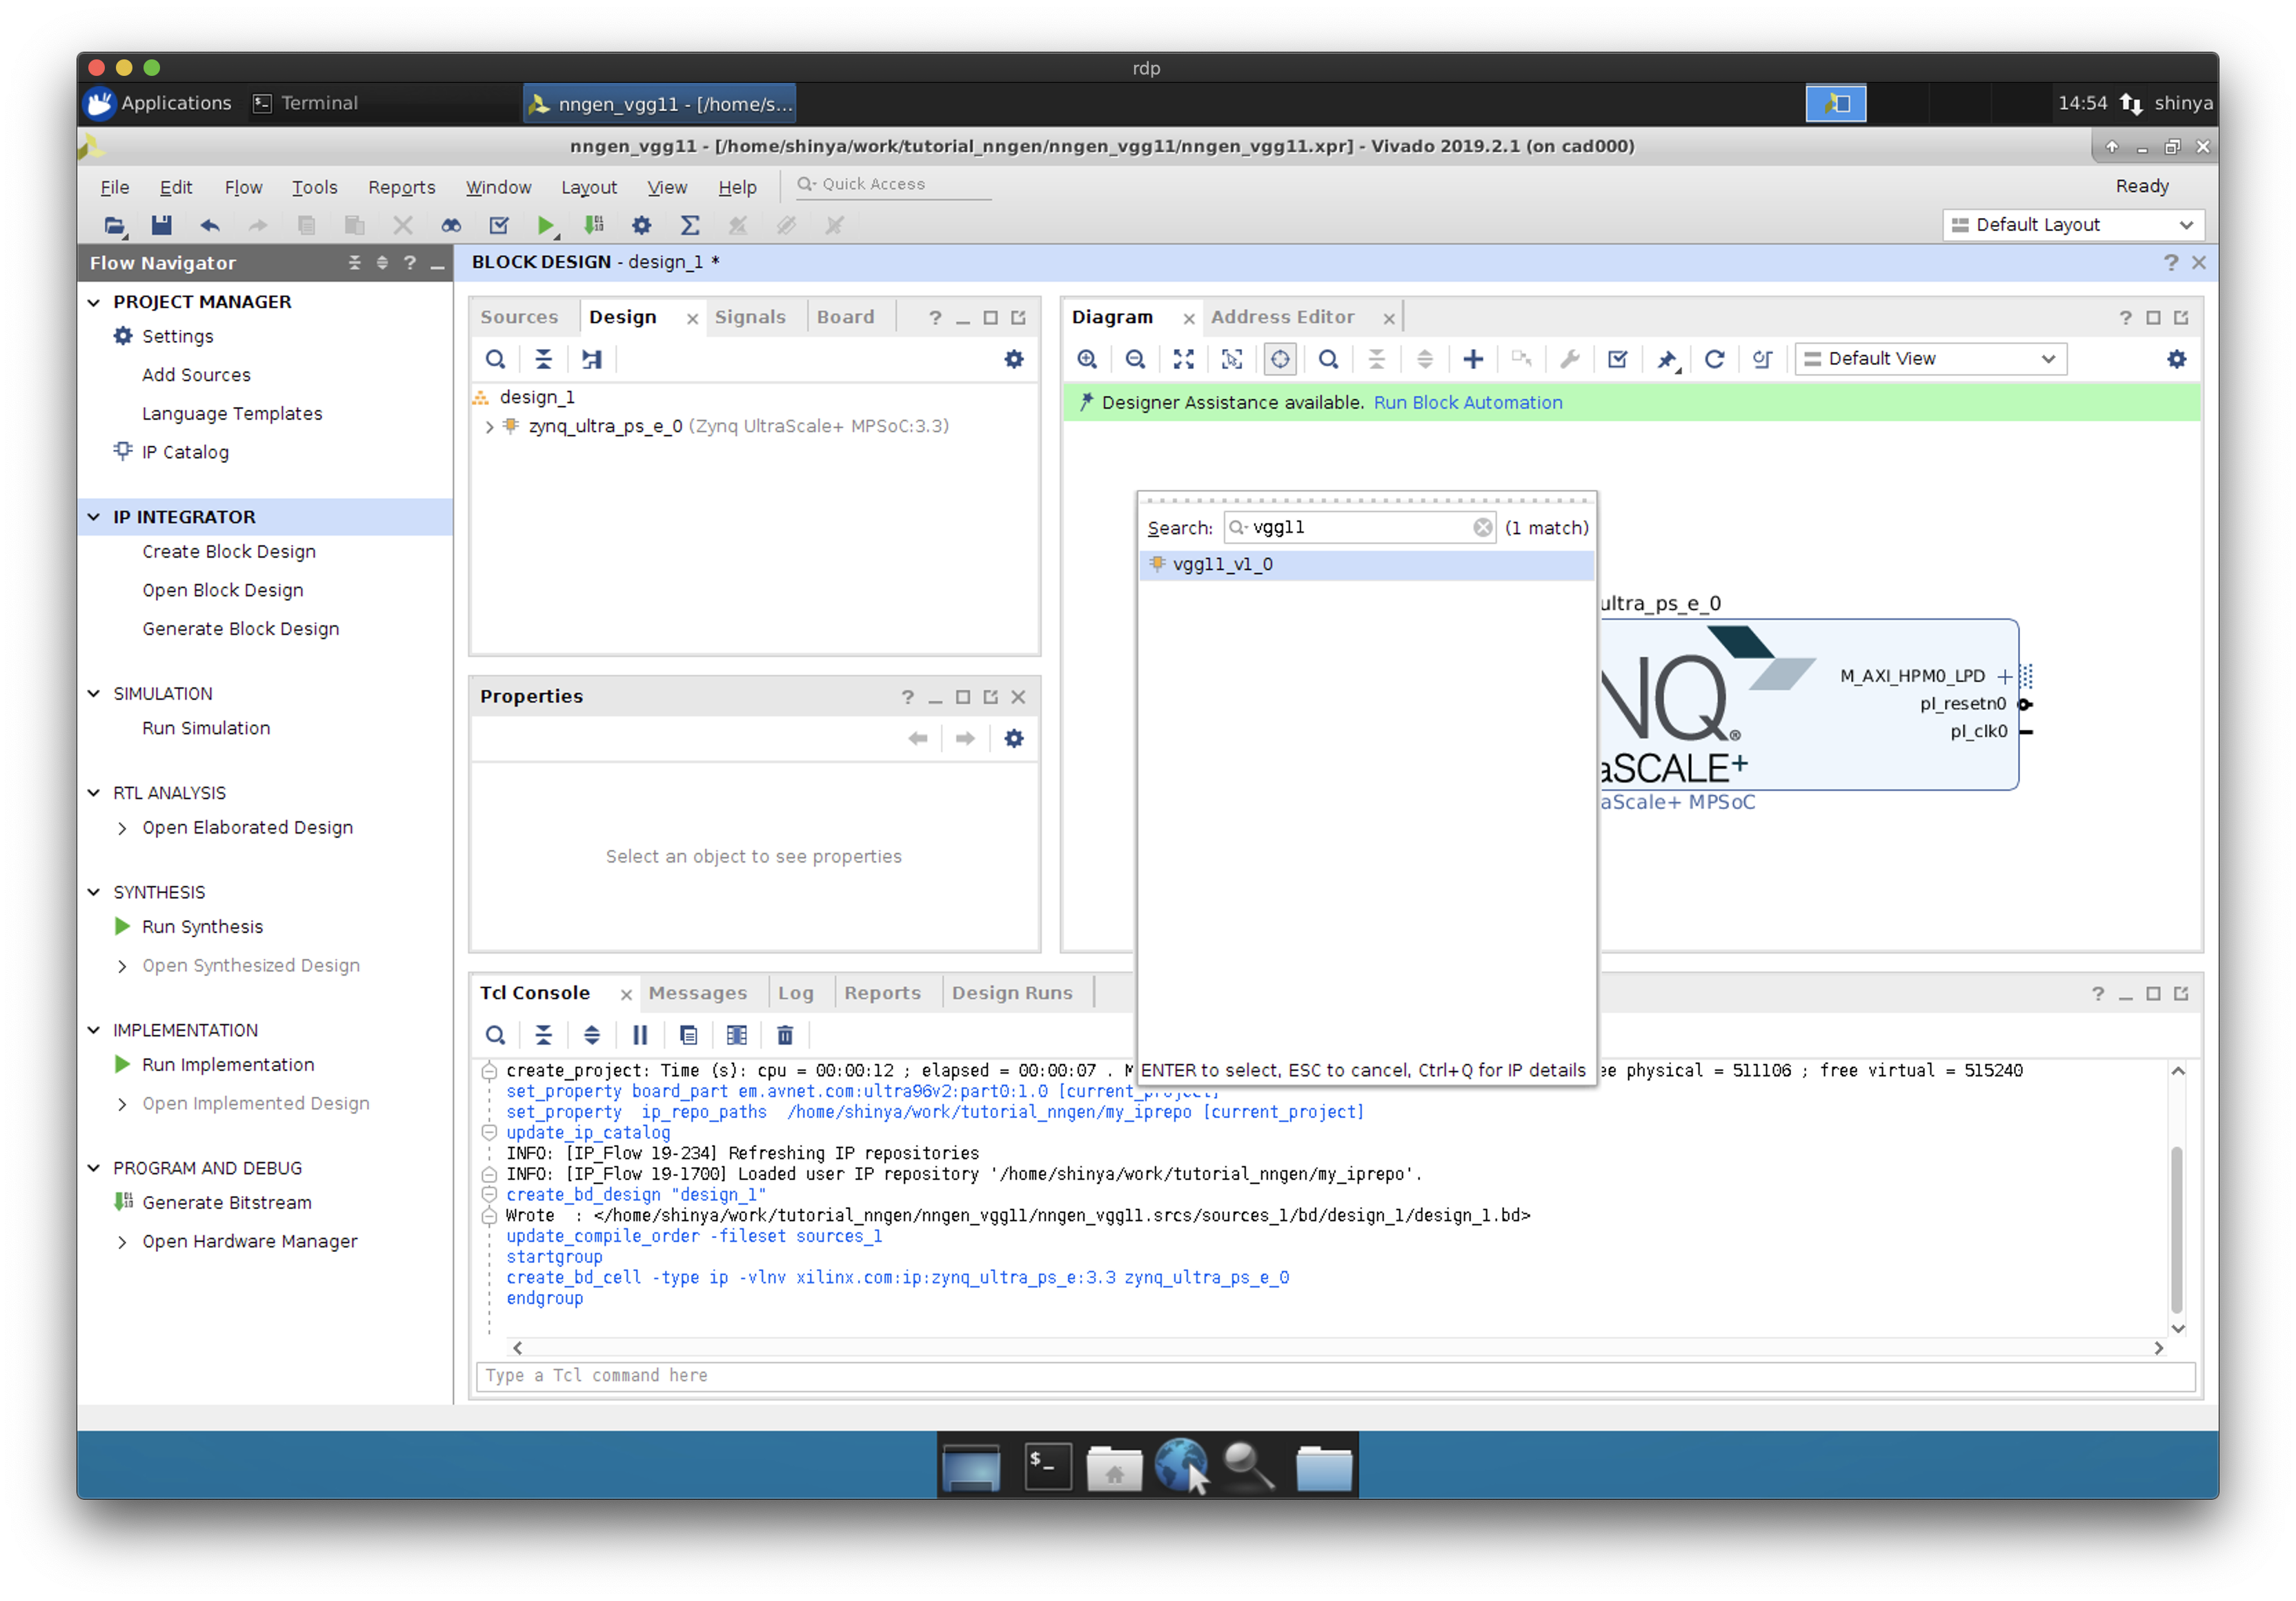The height and width of the screenshot is (1601, 2296).
Task: Expand zynq_ultra_ps_e_0 tree node
Action: coord(489,426)
